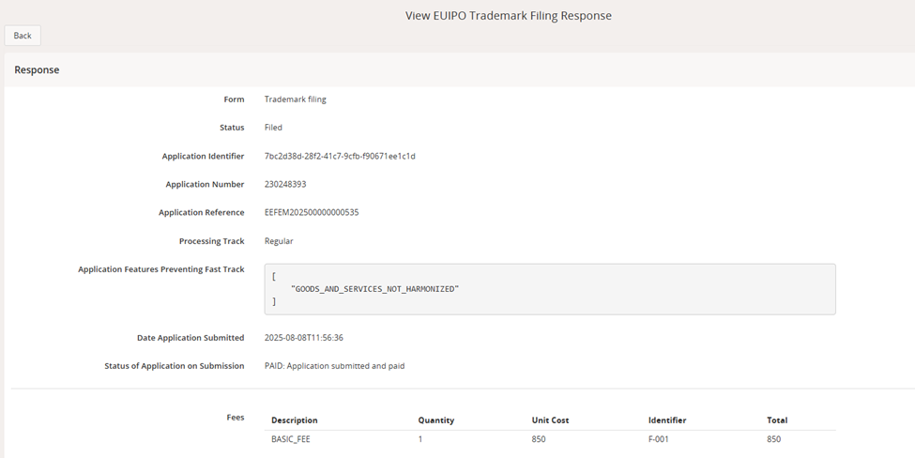Image resolution: width=915 pixels, height=458 pixels.
Task: Click the 'Application Reference' field label
Action: (202, 212)
